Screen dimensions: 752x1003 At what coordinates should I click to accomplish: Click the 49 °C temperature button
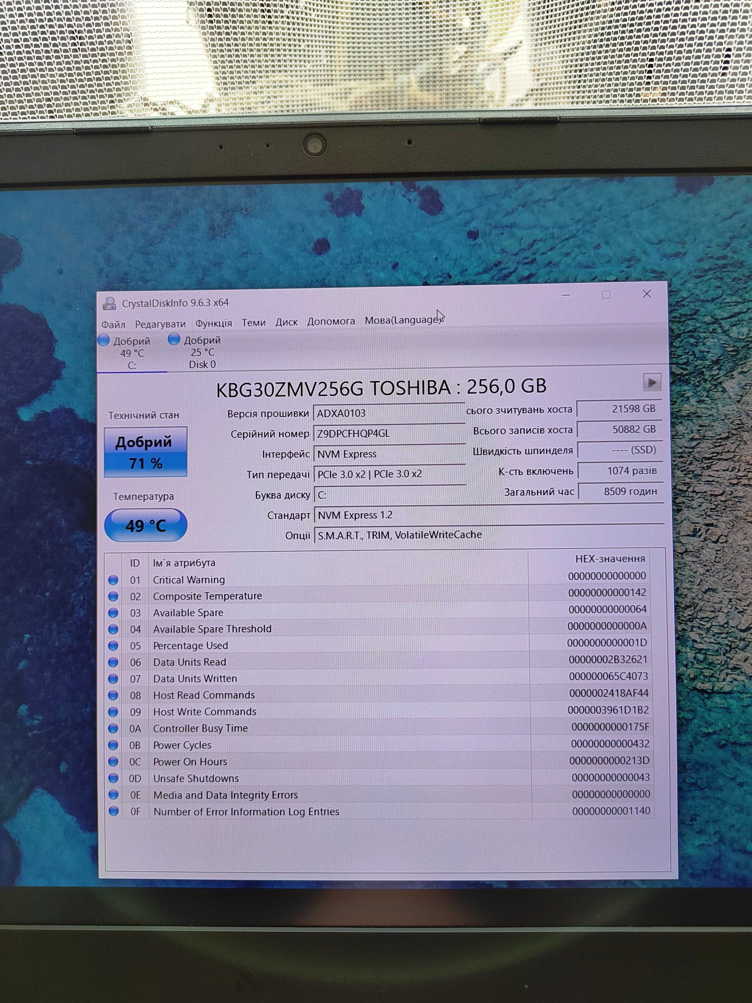[146, 525]
